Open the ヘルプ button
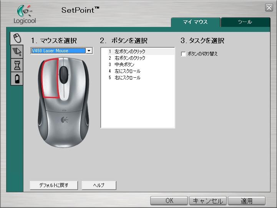 click(x=99, y=185)
